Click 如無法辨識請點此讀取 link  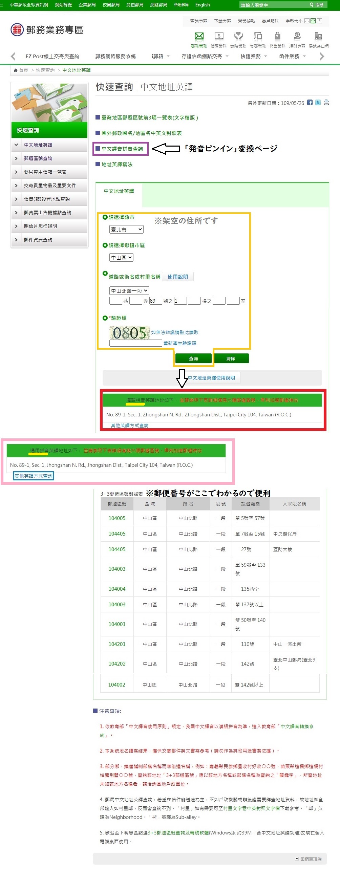[175, 332]
